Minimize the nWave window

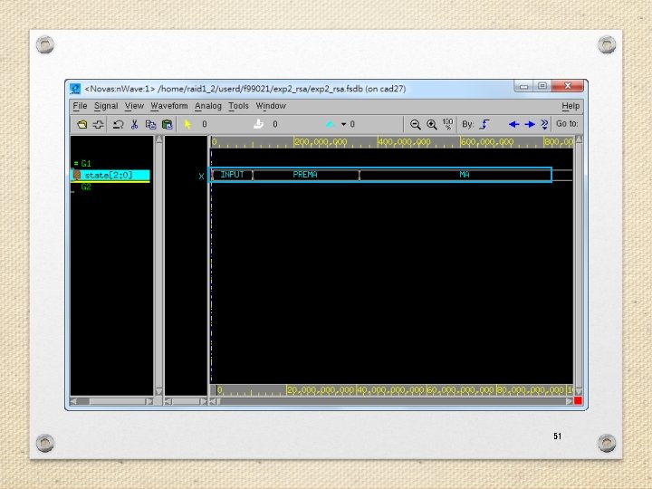pos(523,87)
